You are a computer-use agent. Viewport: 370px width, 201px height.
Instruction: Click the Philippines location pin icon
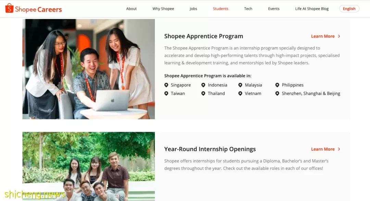pos(277,85)
